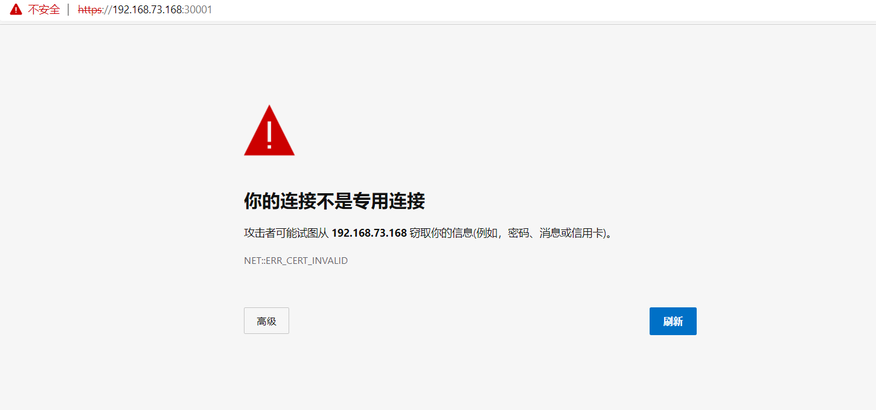Focus the empty area of address bar

[543, 10]
